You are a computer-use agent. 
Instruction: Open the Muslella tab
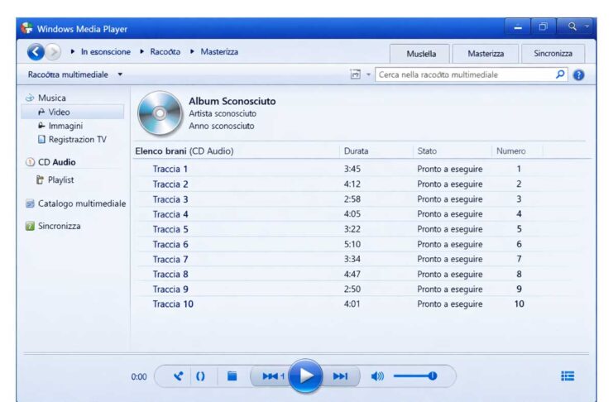coord(420,54)
